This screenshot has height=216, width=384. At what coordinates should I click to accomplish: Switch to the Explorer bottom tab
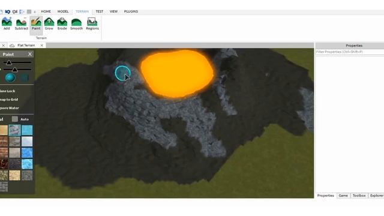[x=377, y=196]
